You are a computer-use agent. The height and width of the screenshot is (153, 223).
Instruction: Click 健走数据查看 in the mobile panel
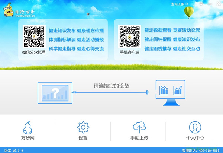[158, 30]
